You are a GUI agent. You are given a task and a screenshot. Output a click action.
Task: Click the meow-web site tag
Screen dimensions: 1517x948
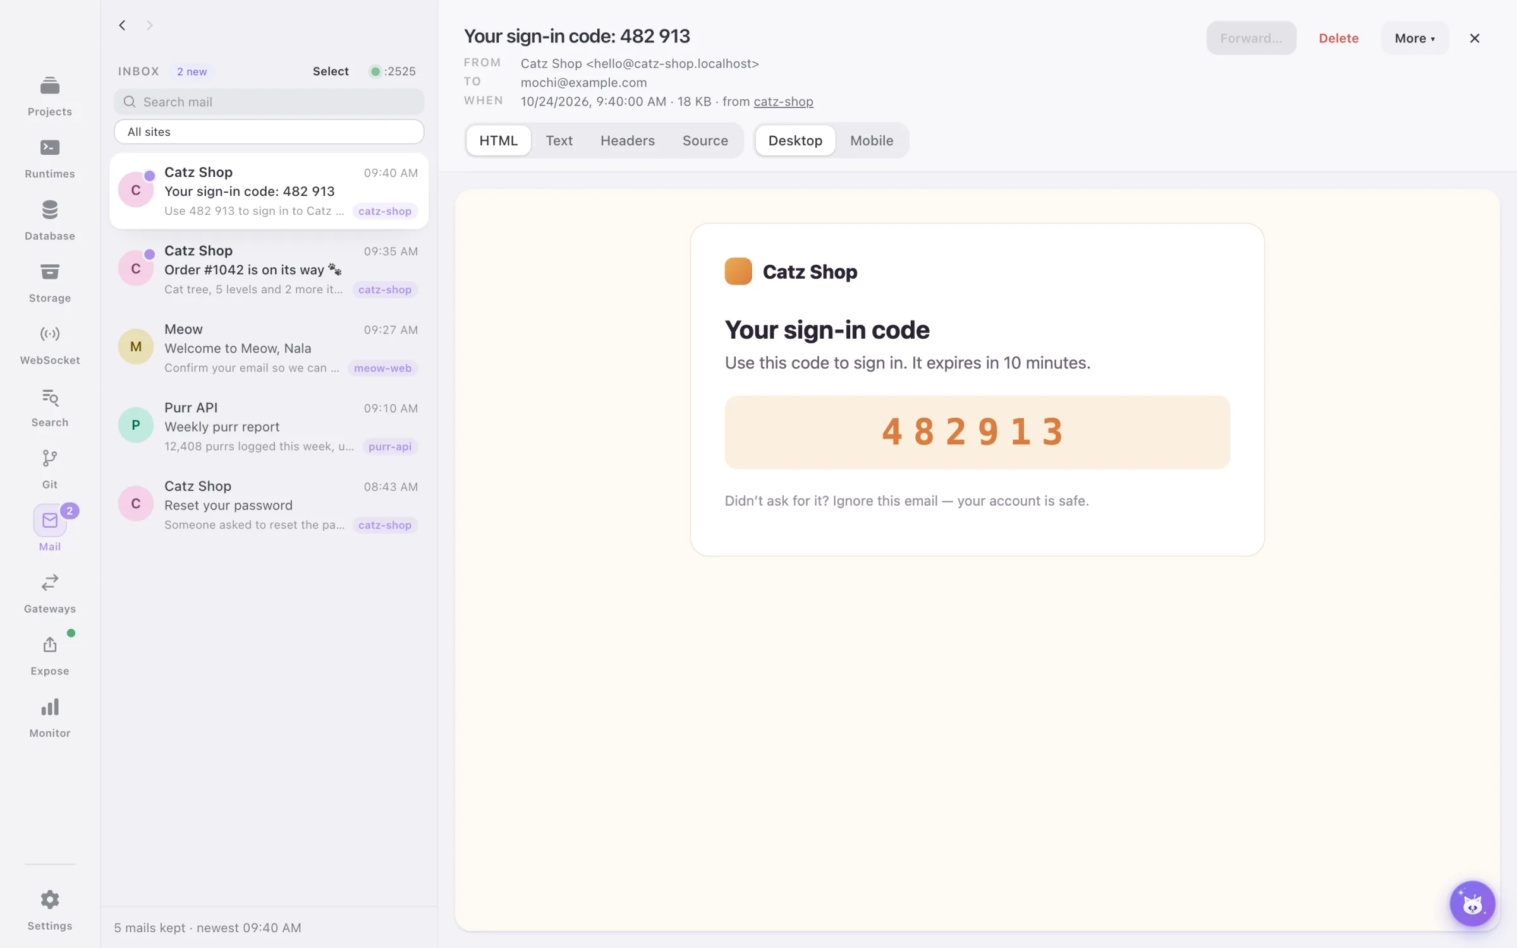(x=382, y=368)
